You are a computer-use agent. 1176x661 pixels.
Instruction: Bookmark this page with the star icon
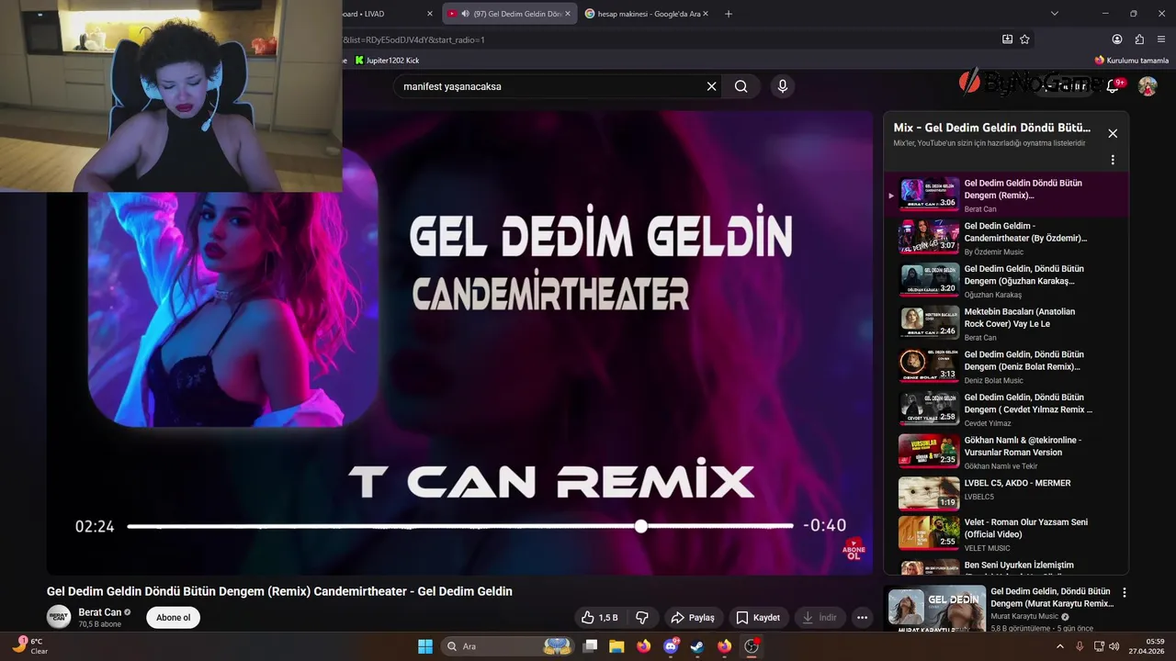click(1024, 39)
